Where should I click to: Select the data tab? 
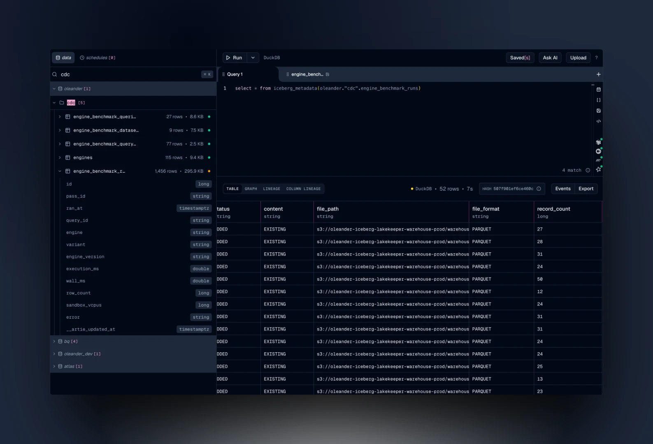[x=63, y=58]
